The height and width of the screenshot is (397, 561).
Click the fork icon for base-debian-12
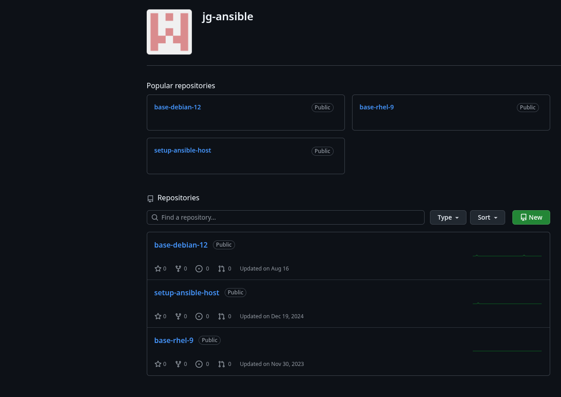click(178, 269)
